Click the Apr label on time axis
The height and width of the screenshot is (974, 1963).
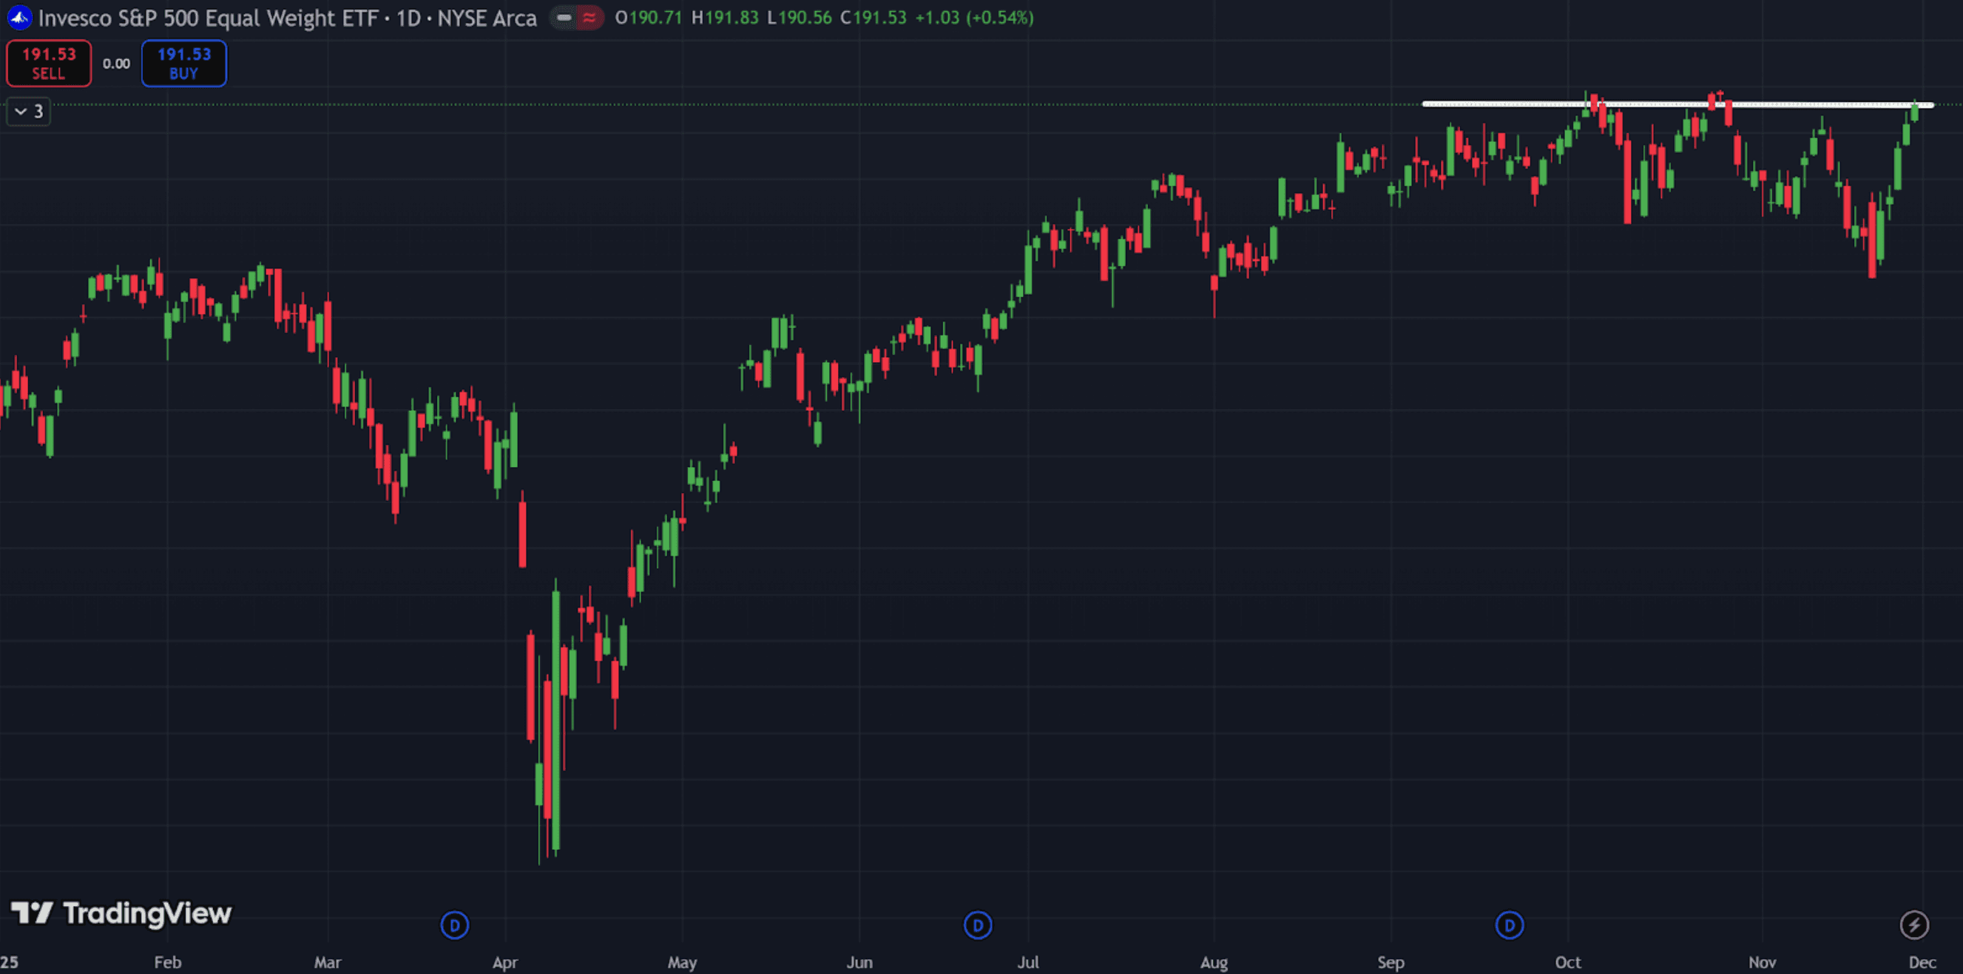[504, 962]
